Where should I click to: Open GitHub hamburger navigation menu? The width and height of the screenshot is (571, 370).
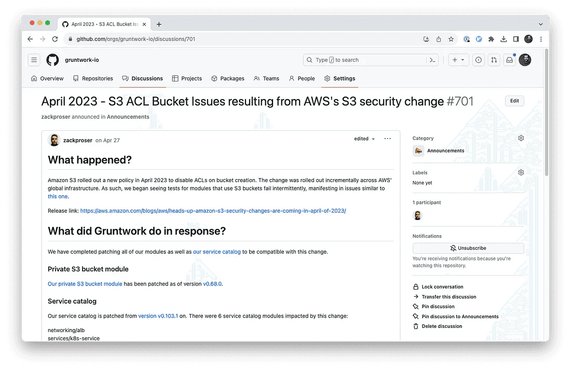[x=34, y=60]
